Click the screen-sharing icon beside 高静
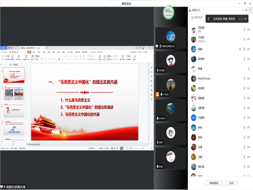Screen dimensions: 253x190 click(x=240, y=49)
